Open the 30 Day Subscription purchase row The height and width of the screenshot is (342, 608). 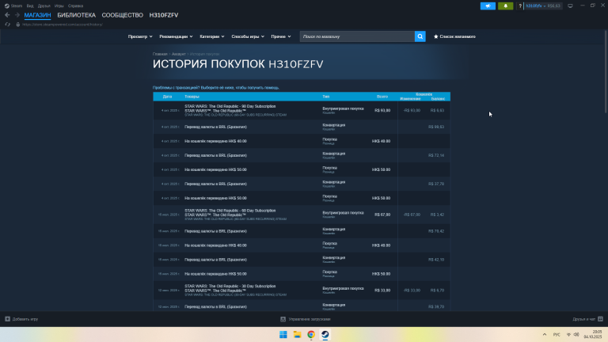click(302, 290)
